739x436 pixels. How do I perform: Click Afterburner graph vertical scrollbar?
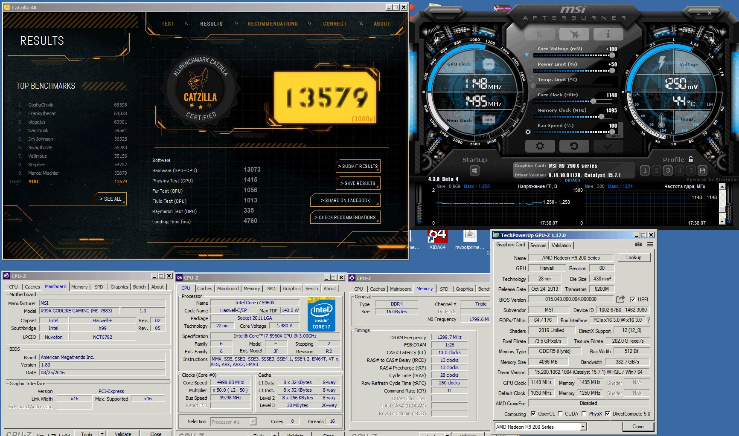(x=722, y=204)
